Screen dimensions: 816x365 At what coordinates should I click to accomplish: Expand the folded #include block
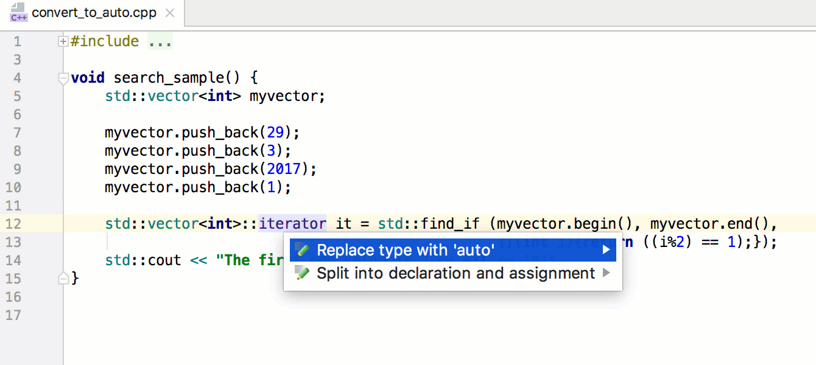[x=63, y=41]
